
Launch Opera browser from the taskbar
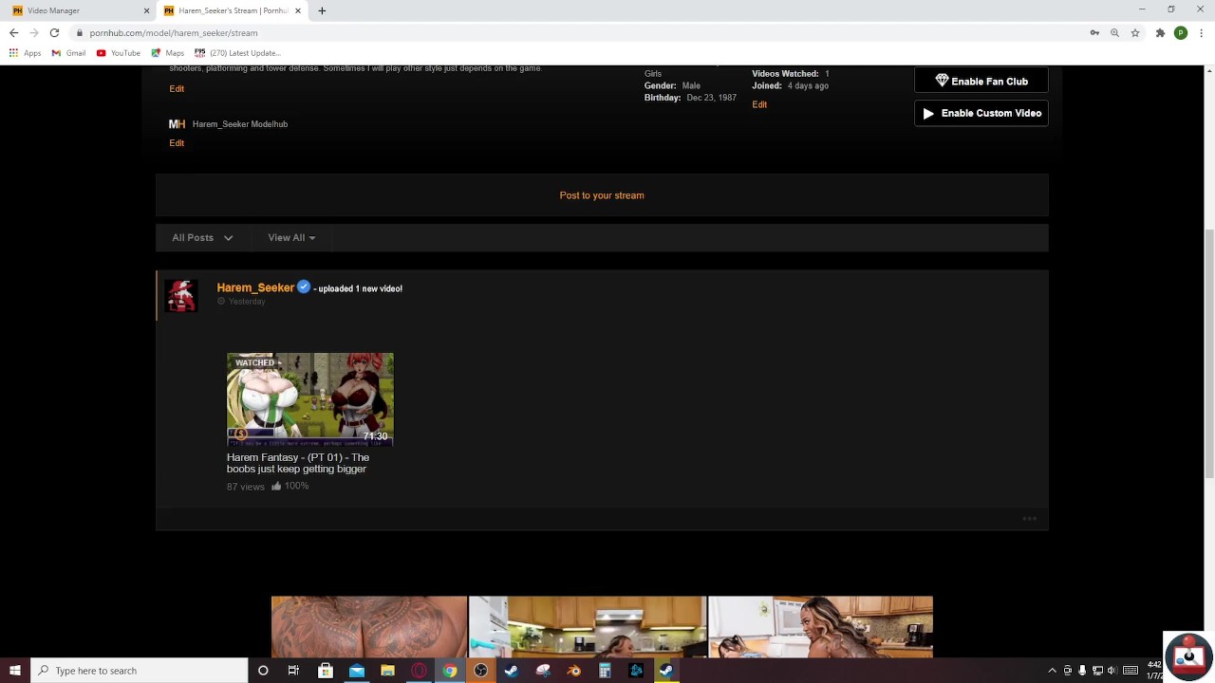[x=419, y=671]
